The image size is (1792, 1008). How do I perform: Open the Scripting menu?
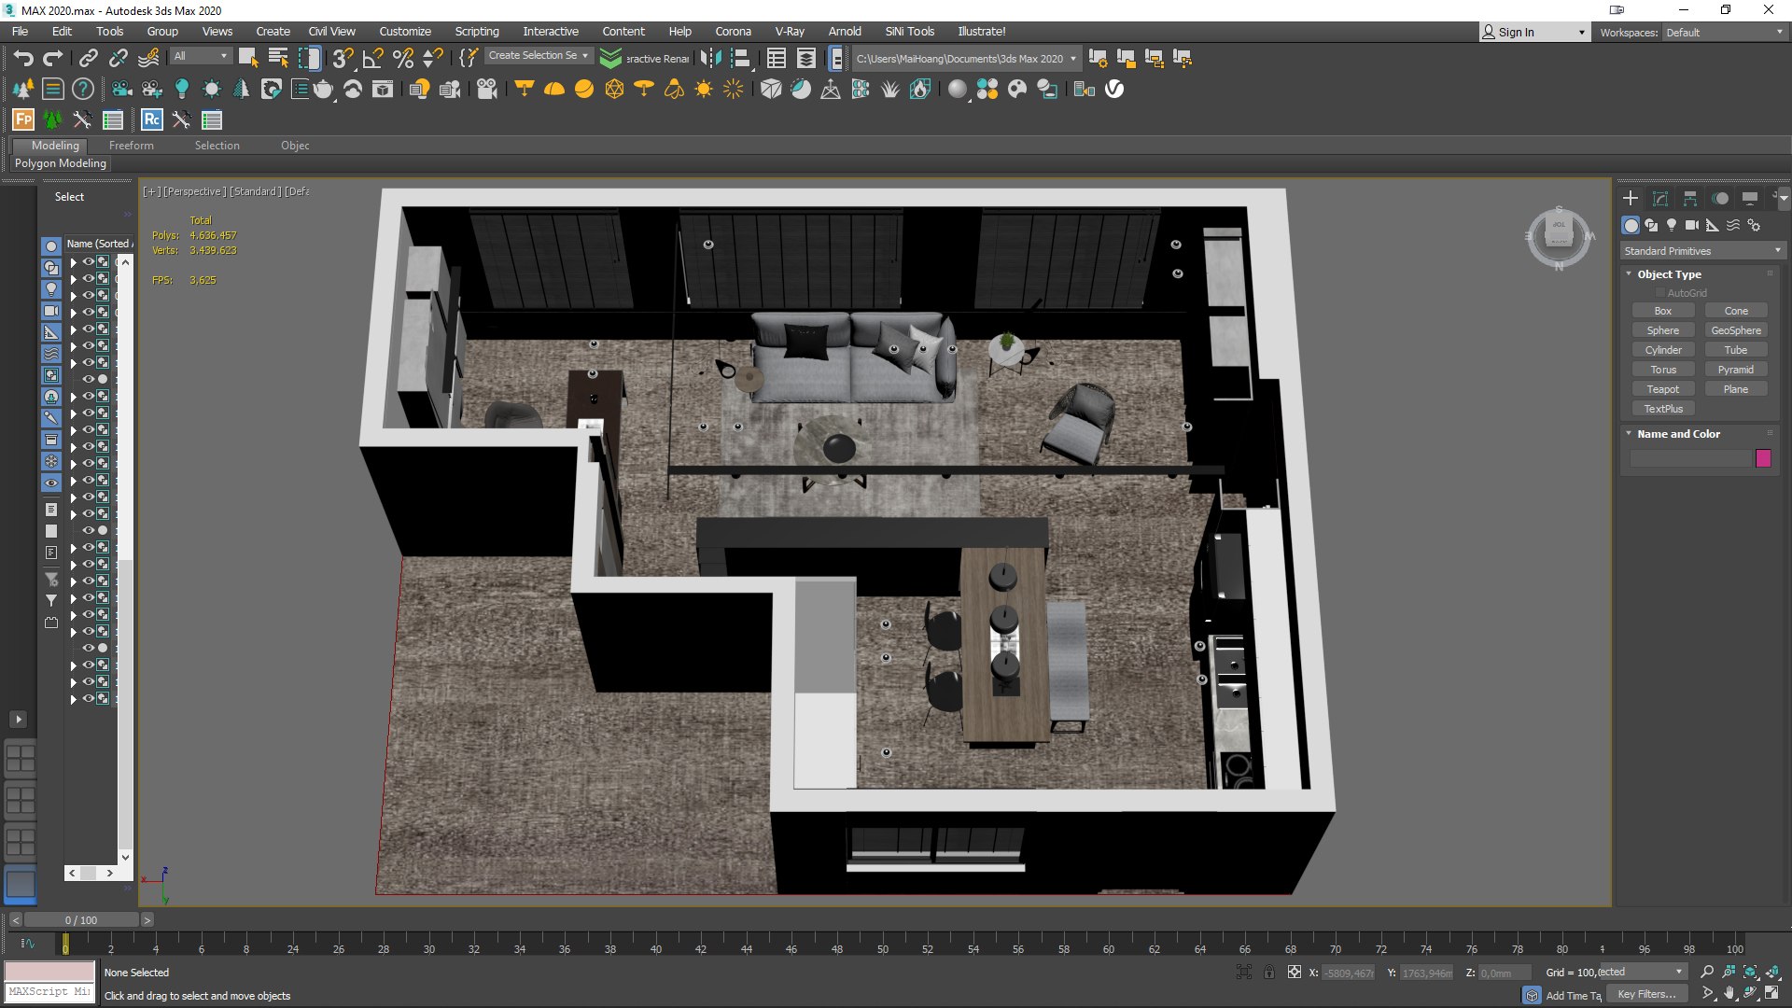[477, 32]
